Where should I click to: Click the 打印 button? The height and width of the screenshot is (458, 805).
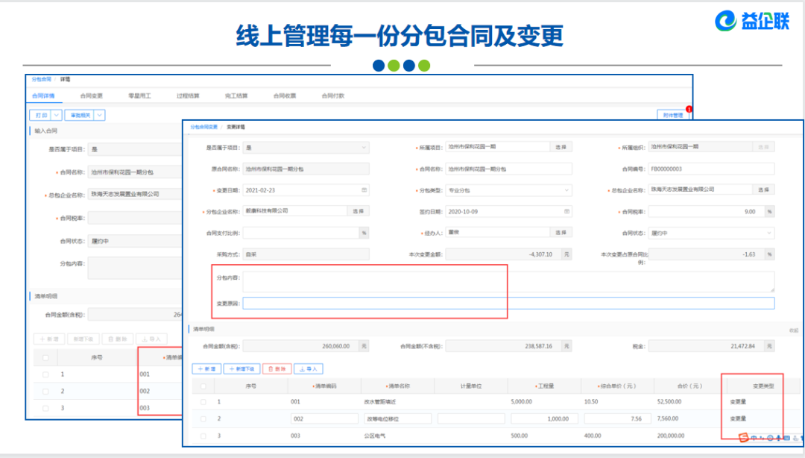pyautogui.click(x=41, y=115)
